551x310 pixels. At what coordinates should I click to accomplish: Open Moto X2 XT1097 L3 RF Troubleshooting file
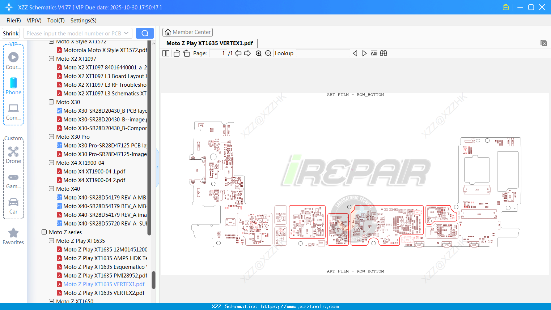102,85
